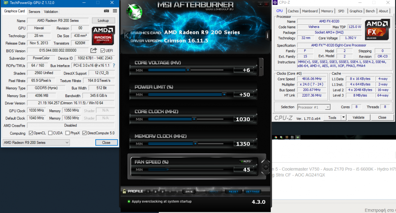Click the Validate button in CPU-Z
The height and width of the screenshot is (213, 396).
pyautogui.click(x=358, y=117)
